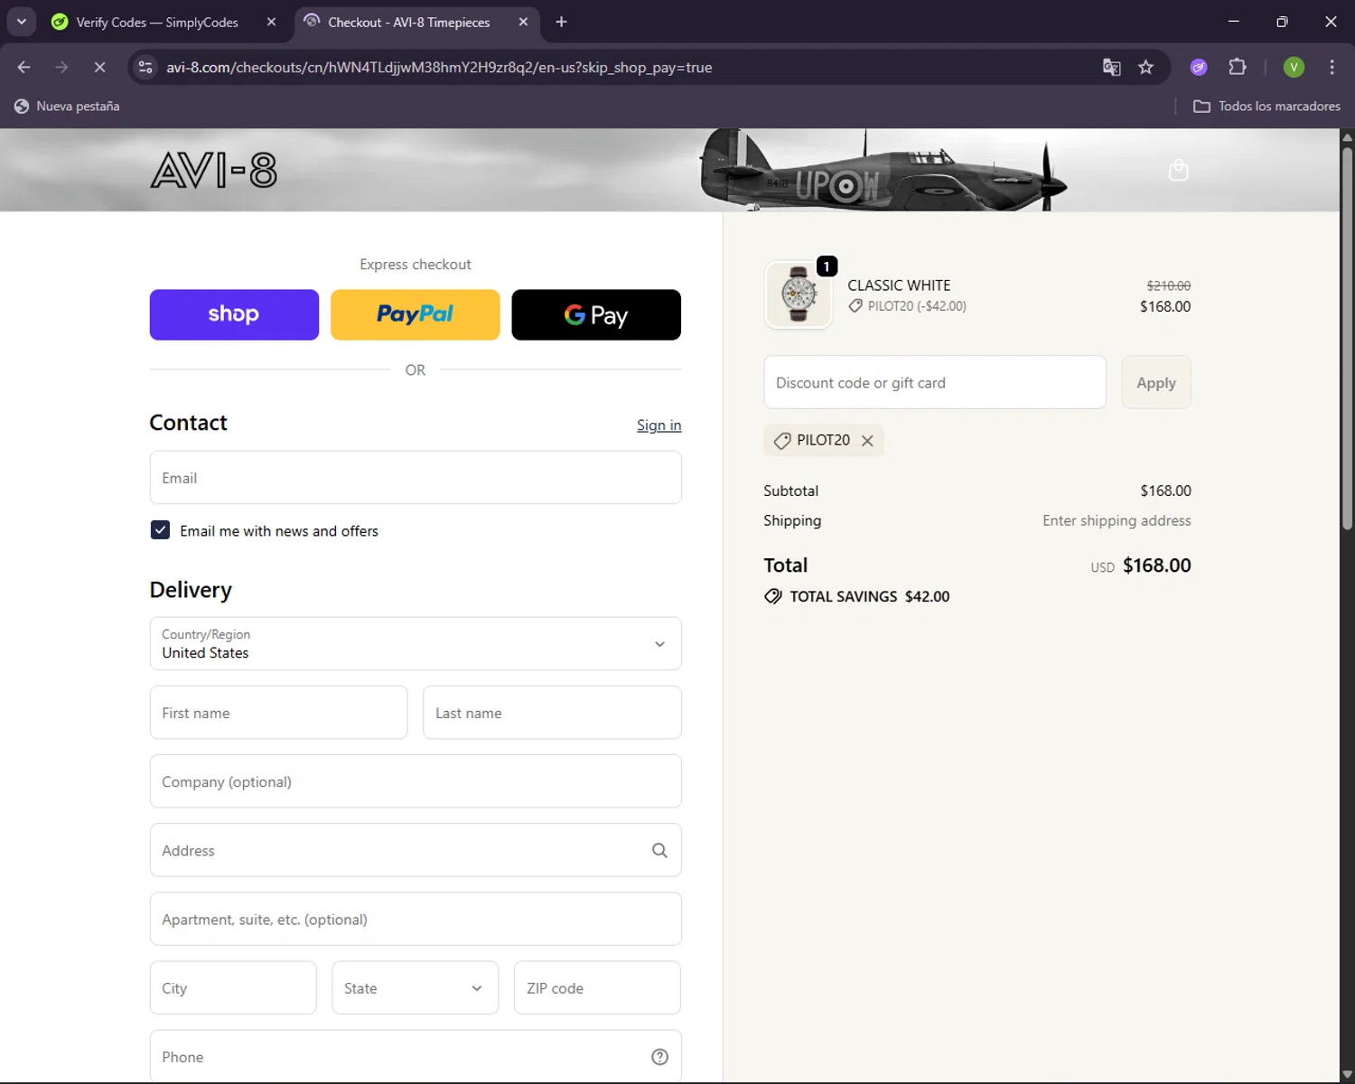Click the page vertical scrollbar
Screen dimensions: 1355x1084
pos(1347,339)
